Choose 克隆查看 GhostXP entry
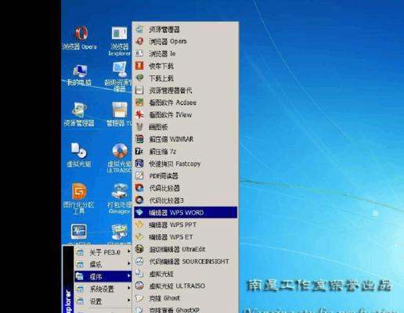 [x=186, y=310]
